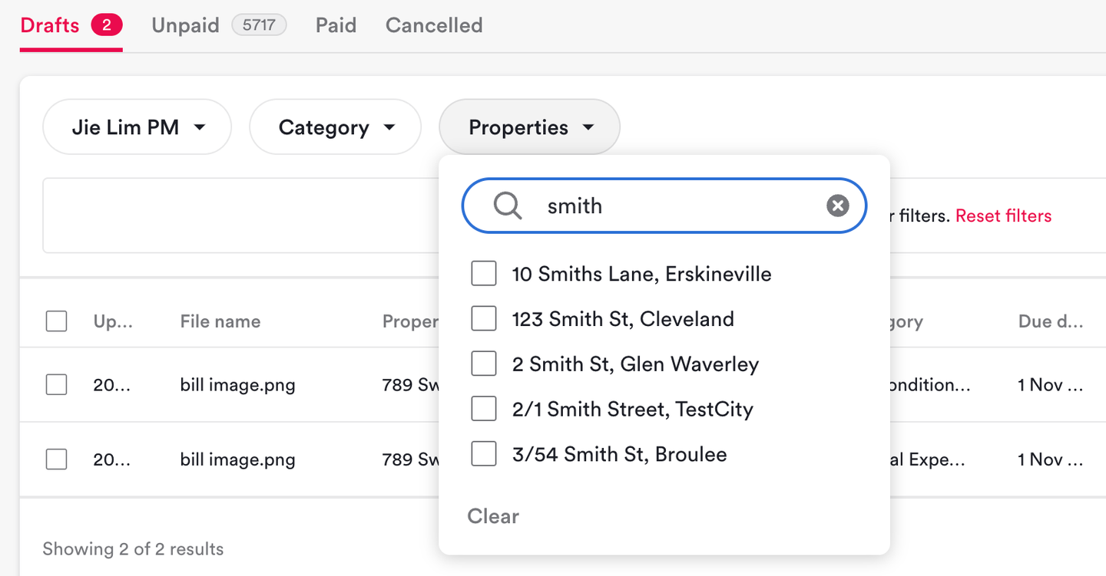Check 123 Smith St, Cleveland checkbox
This screenshot has height=576, width=1106.
coord(484,319)
